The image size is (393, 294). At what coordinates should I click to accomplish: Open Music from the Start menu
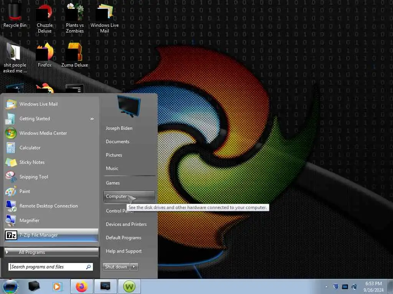(112, 168)
